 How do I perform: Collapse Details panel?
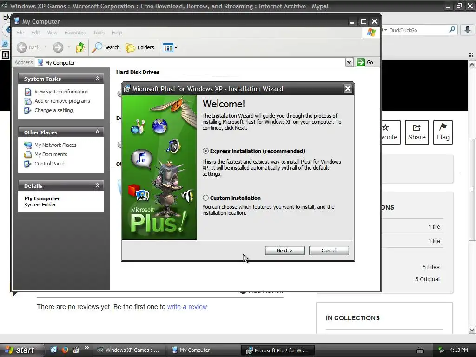pos(98,185)
